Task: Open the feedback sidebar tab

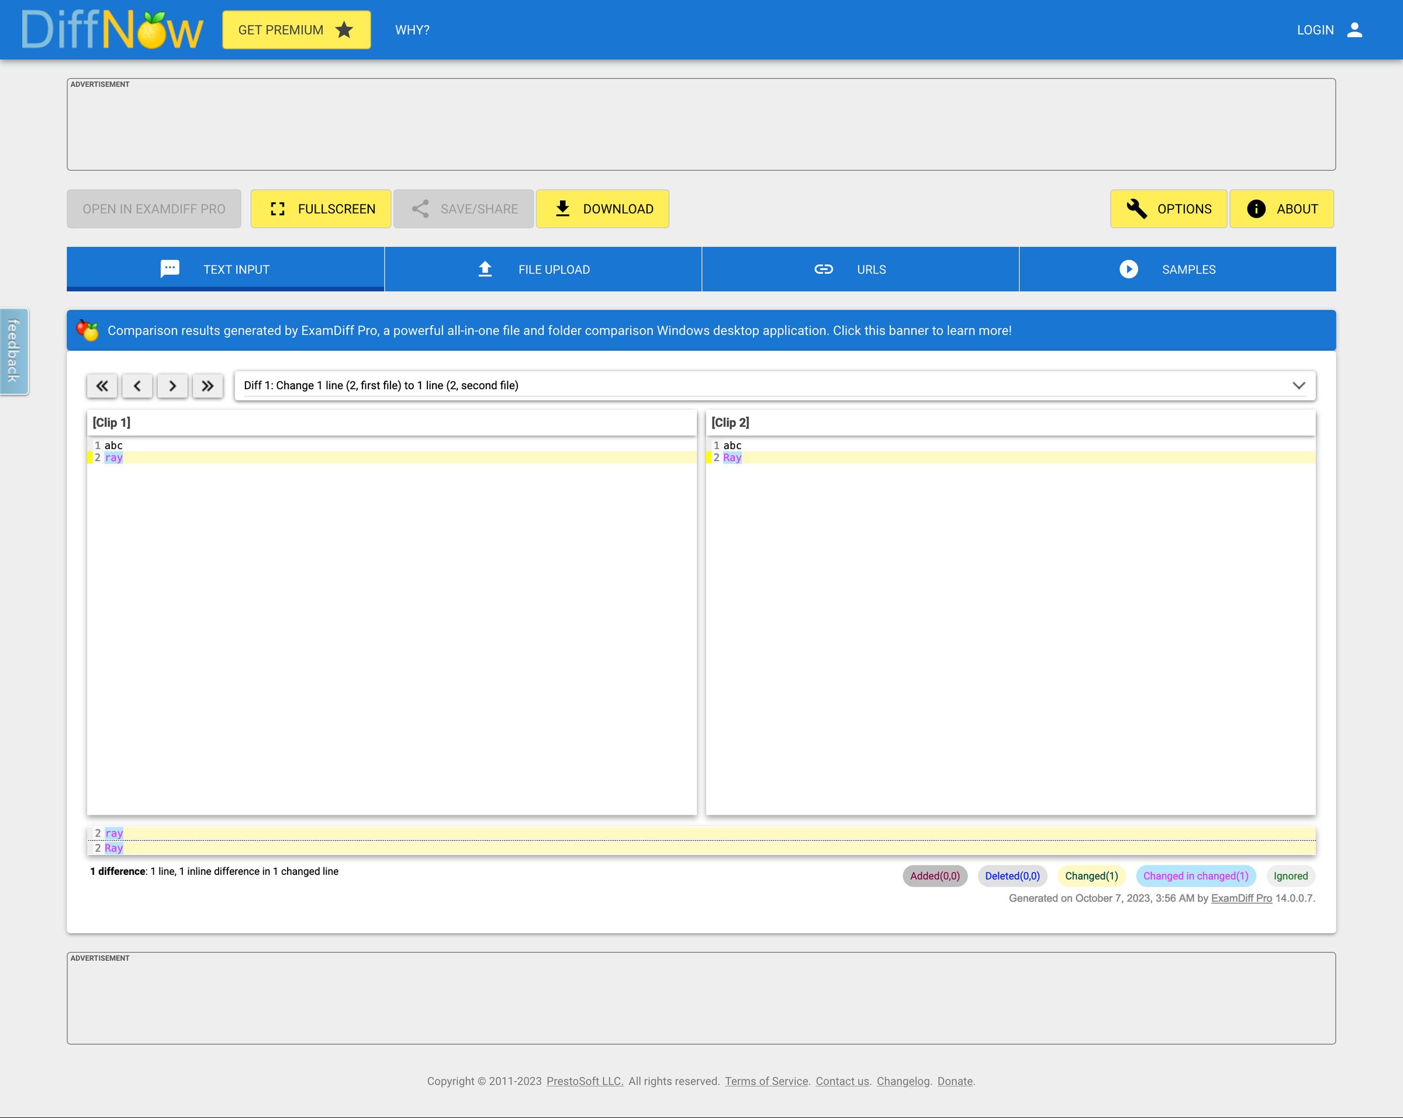Action: pos(13,351)
